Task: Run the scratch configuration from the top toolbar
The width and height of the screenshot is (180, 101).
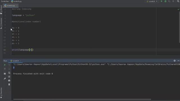Action: (161, 1)
